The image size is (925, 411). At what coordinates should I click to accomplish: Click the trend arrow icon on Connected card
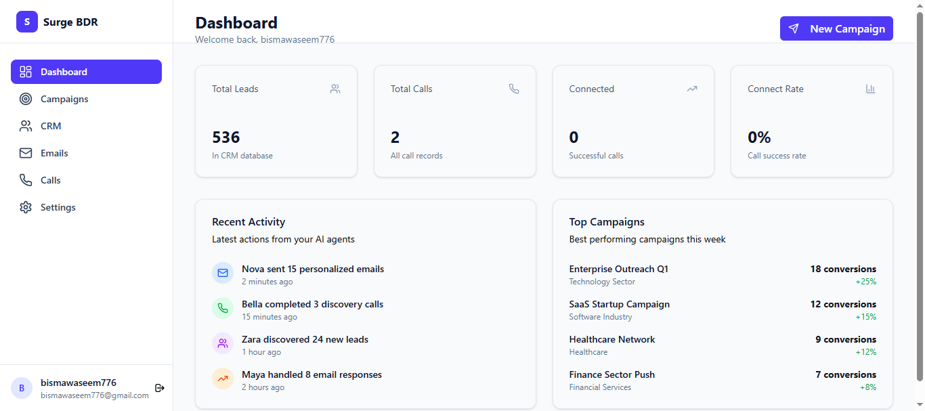(692, 89)
